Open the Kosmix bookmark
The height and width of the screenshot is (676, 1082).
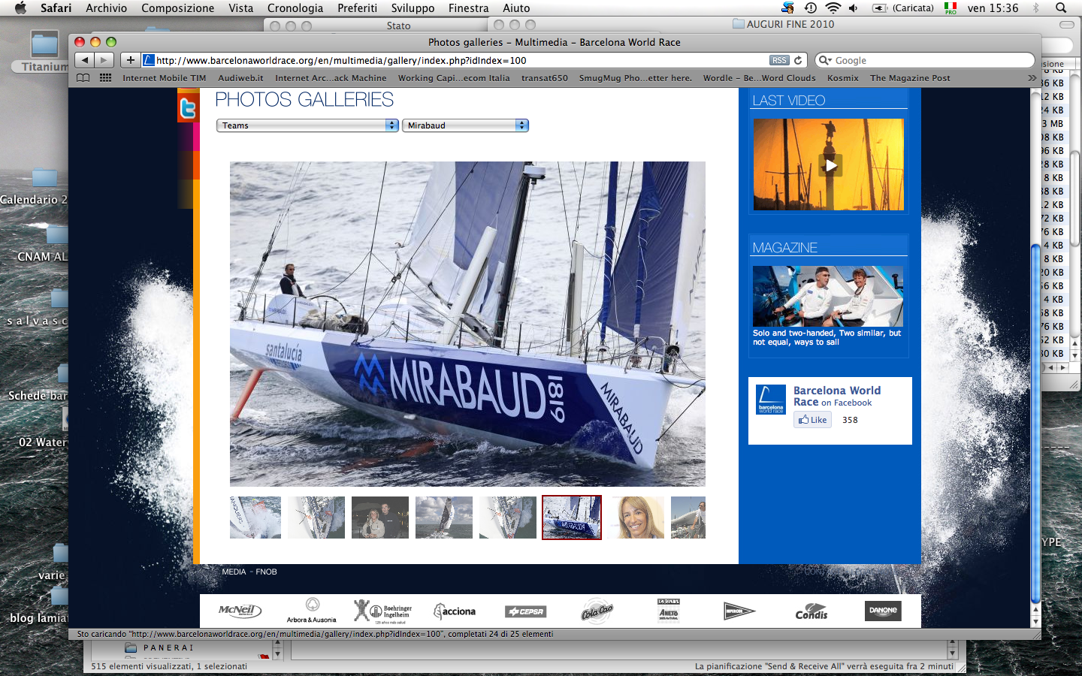[x=843, y=77]
